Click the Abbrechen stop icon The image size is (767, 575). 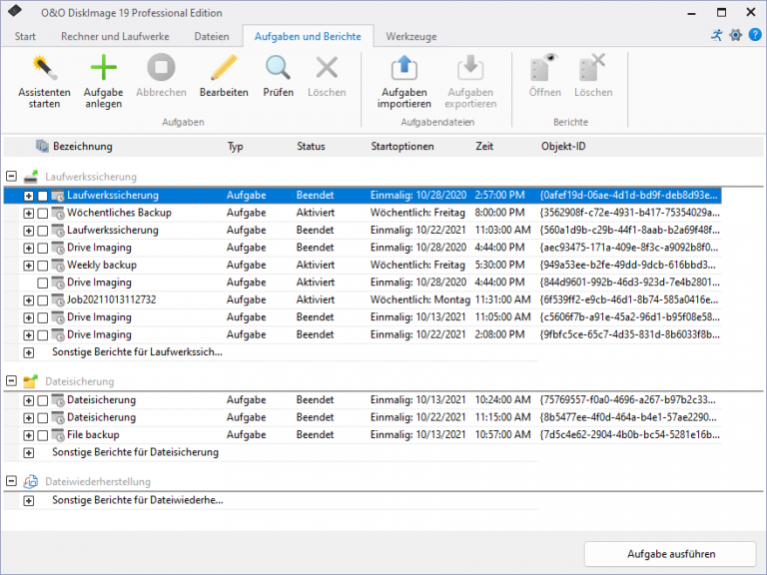161,69
